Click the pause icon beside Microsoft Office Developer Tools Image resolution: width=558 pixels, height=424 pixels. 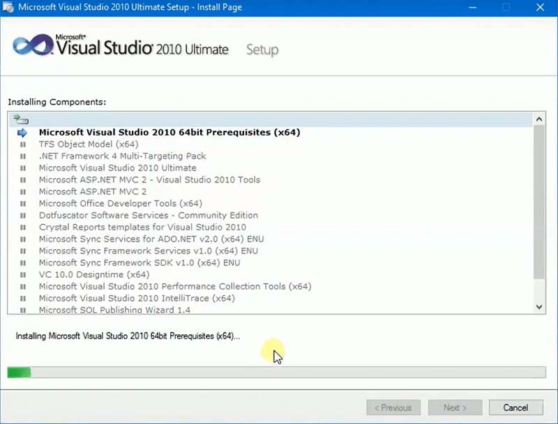coord(23,203)
